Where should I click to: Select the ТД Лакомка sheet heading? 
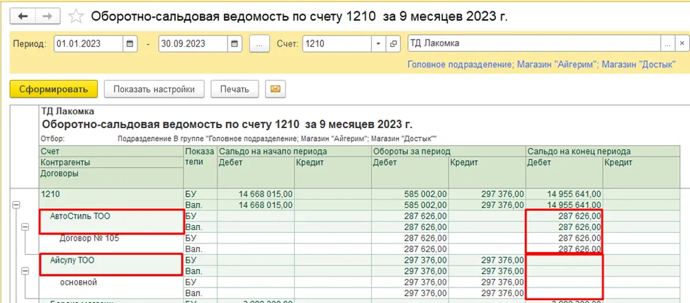(67, 111)
